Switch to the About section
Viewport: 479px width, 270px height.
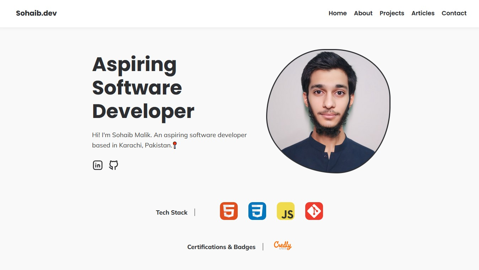(x=363, y=13)
